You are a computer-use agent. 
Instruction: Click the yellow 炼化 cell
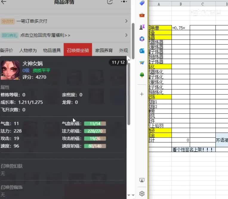(160, 67)
